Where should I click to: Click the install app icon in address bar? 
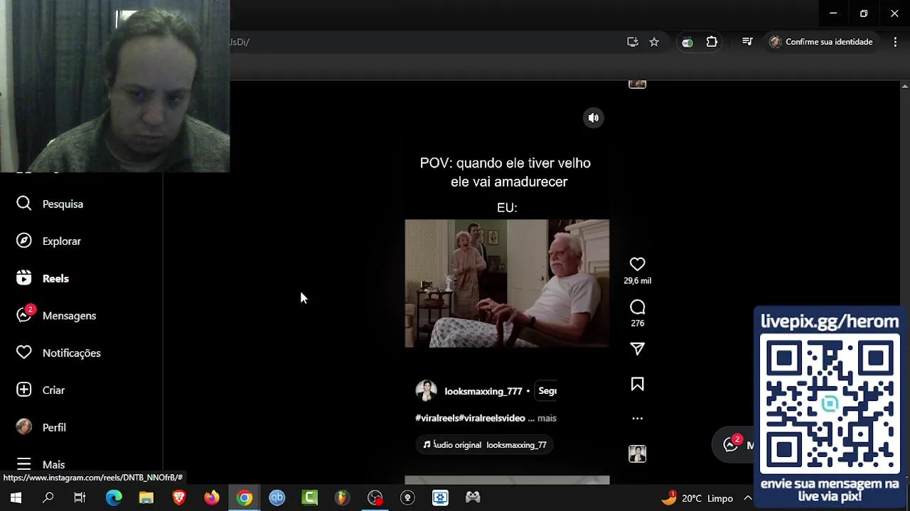pyautogui.click(x=632, y=42)
